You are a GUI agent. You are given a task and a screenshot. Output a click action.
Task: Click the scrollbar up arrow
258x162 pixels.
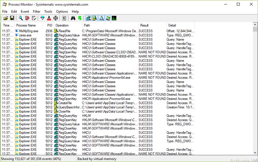tap(255, 25)
